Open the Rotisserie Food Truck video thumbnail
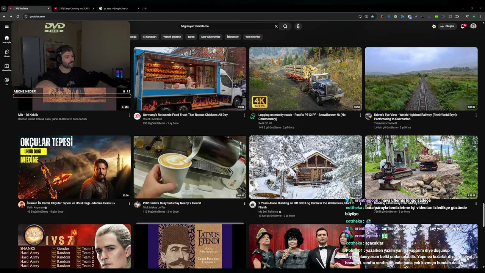The image size is (485, 273). click(x=190, y=78)
